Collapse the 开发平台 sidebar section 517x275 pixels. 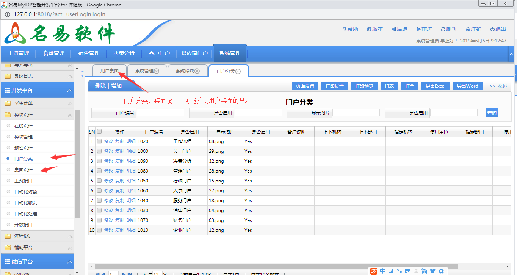[x=70, y=91]
